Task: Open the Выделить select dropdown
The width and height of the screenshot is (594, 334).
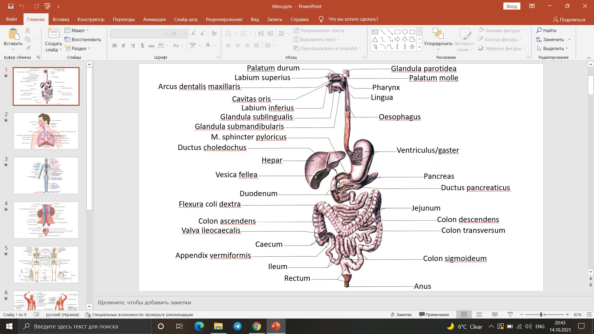Action: click(x=553, y=48)
